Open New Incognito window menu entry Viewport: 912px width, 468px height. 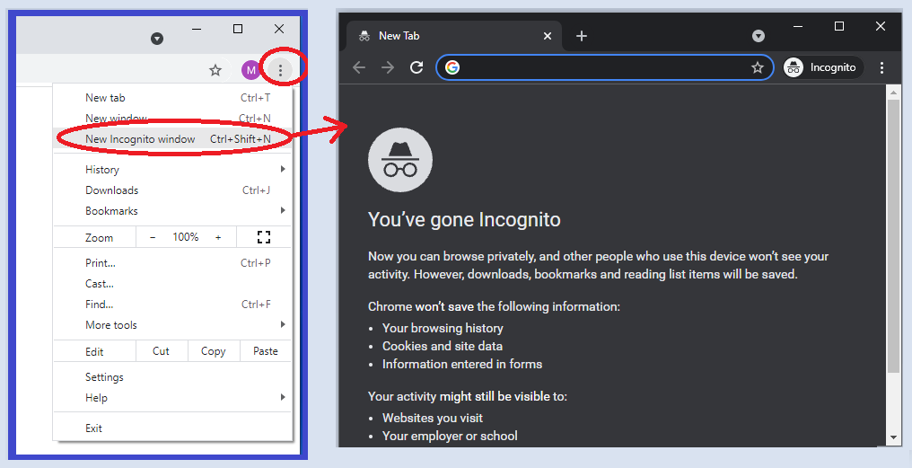tap(172, 139)
